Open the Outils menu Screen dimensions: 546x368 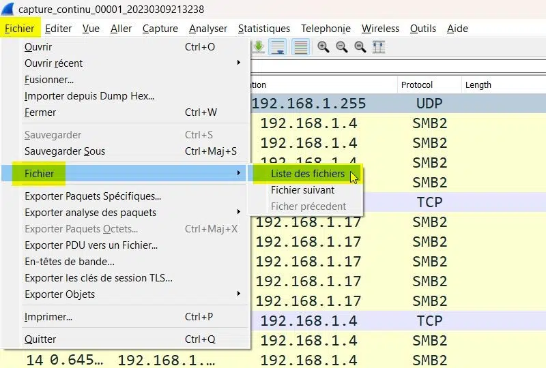click(422, 29)
